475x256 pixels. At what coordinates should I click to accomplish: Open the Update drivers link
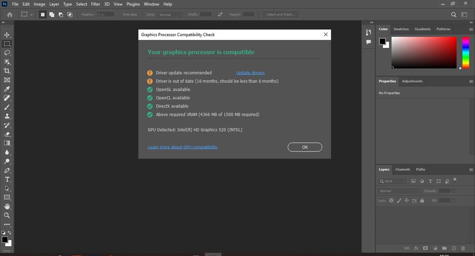[x=250, y=73]
